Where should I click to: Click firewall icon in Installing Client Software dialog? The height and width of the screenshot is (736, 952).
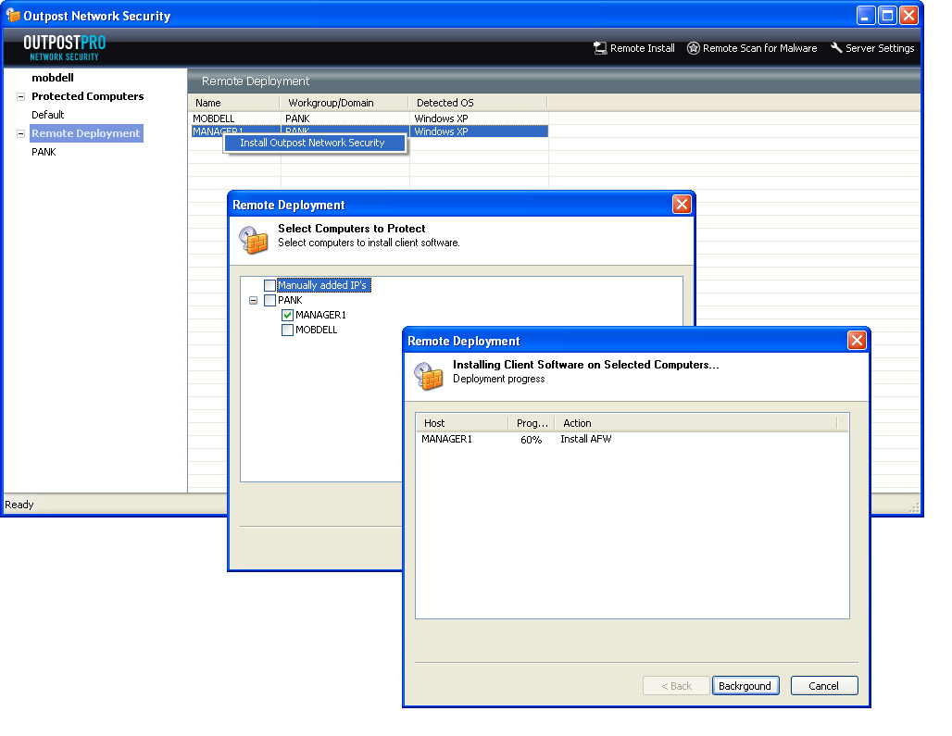[429, 375]
